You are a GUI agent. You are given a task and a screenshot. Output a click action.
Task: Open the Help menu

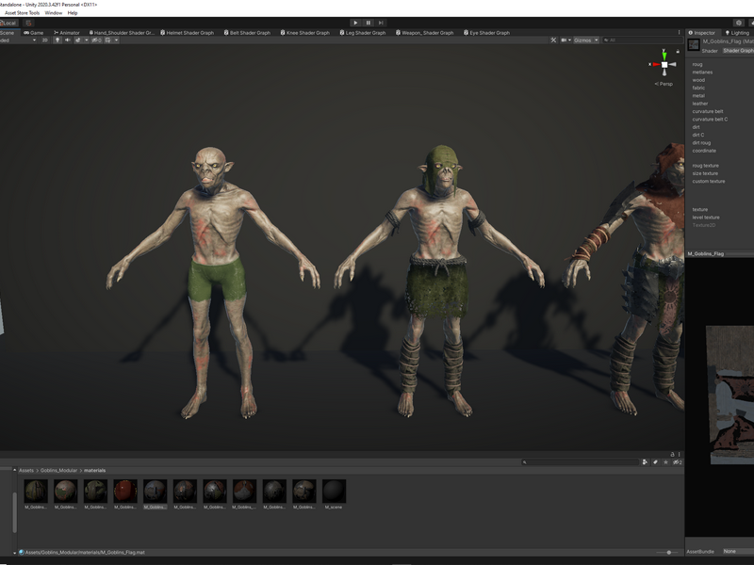click(73, 13)
